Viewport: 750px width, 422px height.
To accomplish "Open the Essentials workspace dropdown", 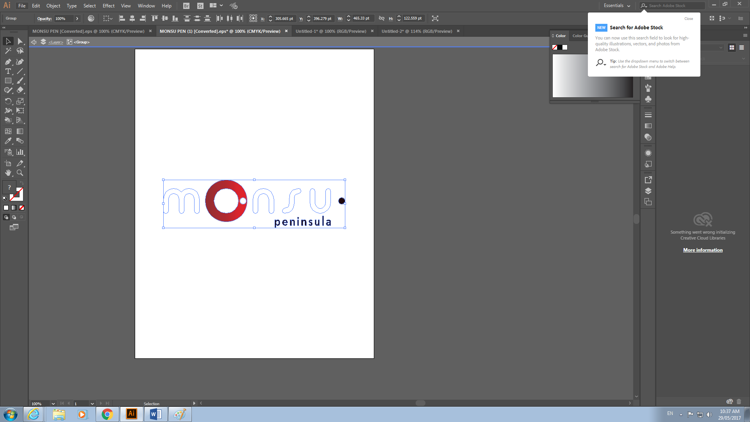I will pos(617,5).
